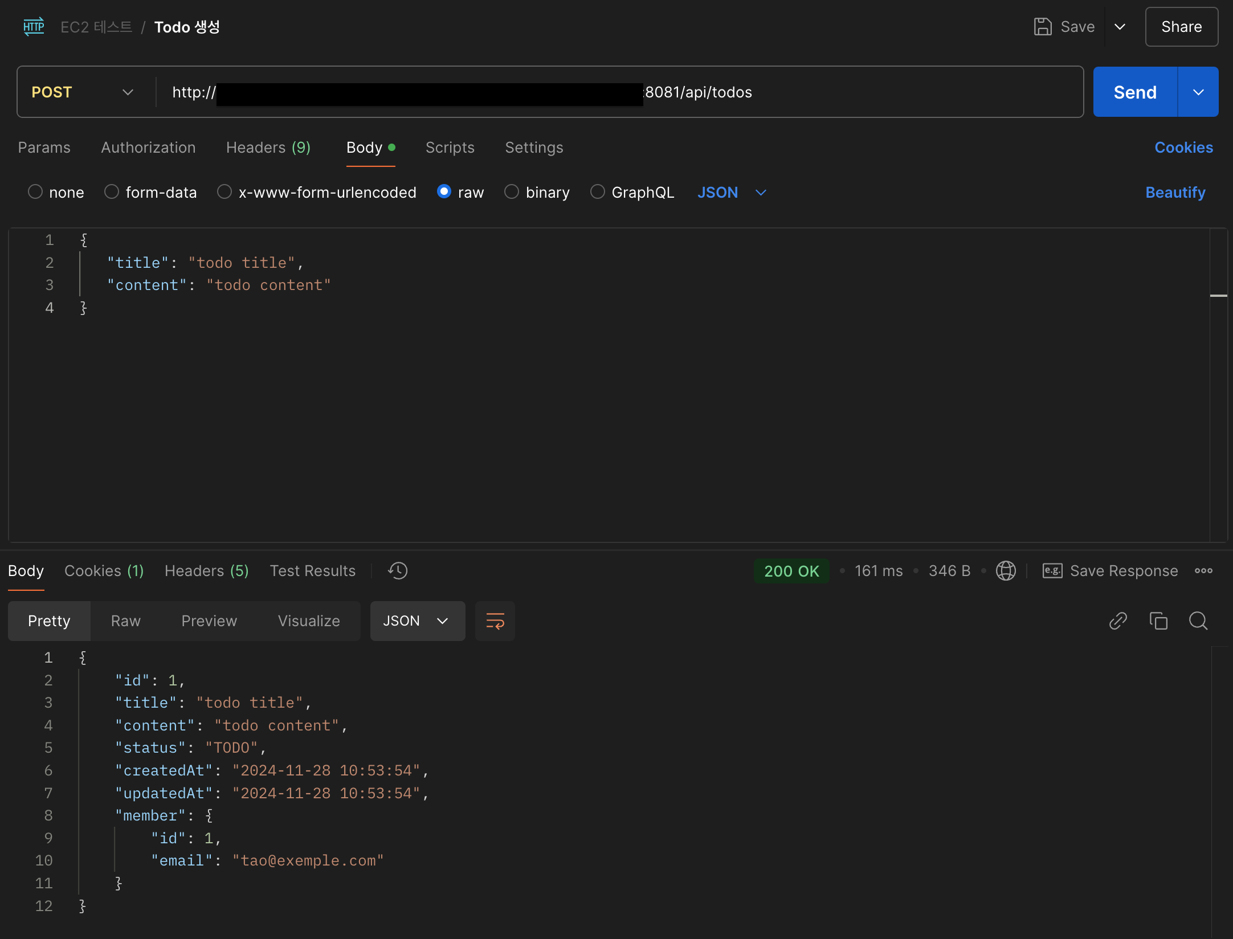This screenshot has height=939, width=1233.
Task: Copy response link with chain icon
Action: pos(1118,620)
